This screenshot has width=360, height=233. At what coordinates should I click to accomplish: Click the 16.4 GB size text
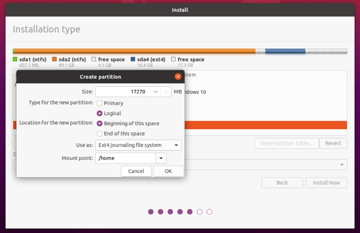[145, 65]
